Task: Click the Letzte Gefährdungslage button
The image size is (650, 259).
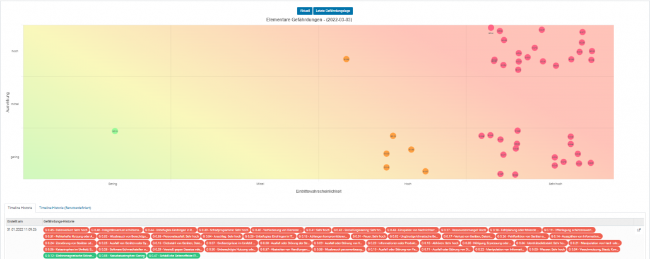Action: 333,11
